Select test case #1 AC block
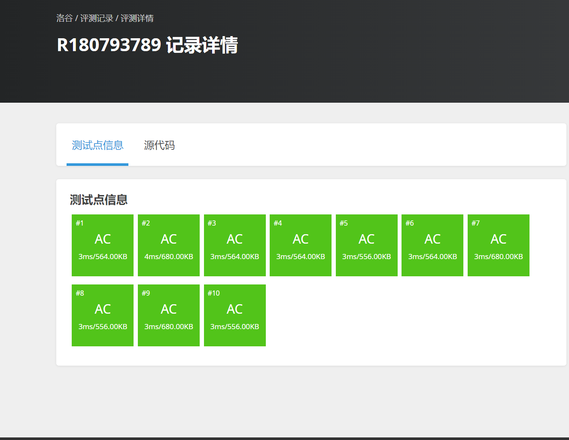 pyautogui.click(x=103, y=245)
